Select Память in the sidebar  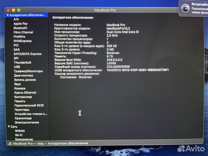(x=20, y=101)
